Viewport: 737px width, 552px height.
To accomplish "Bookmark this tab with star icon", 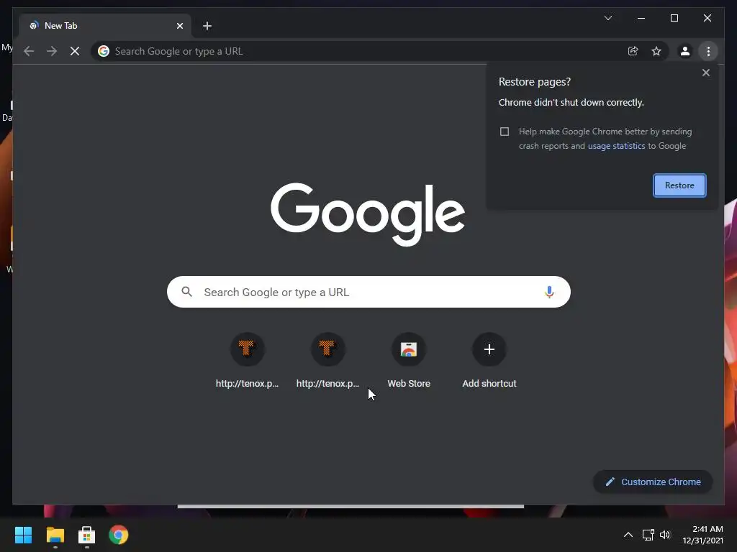I will tap(656, 51).
